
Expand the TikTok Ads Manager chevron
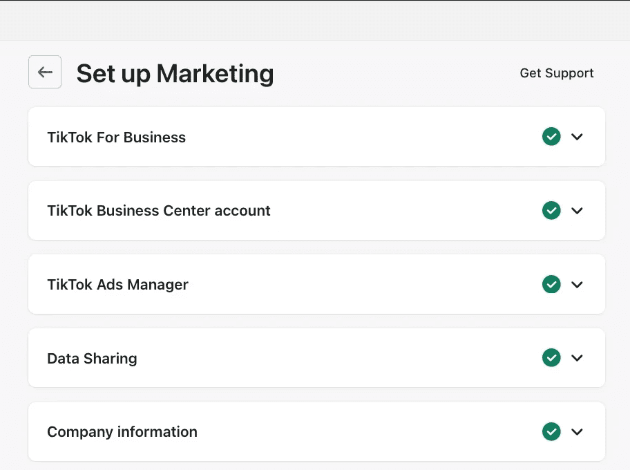click(x=577, y=285)
